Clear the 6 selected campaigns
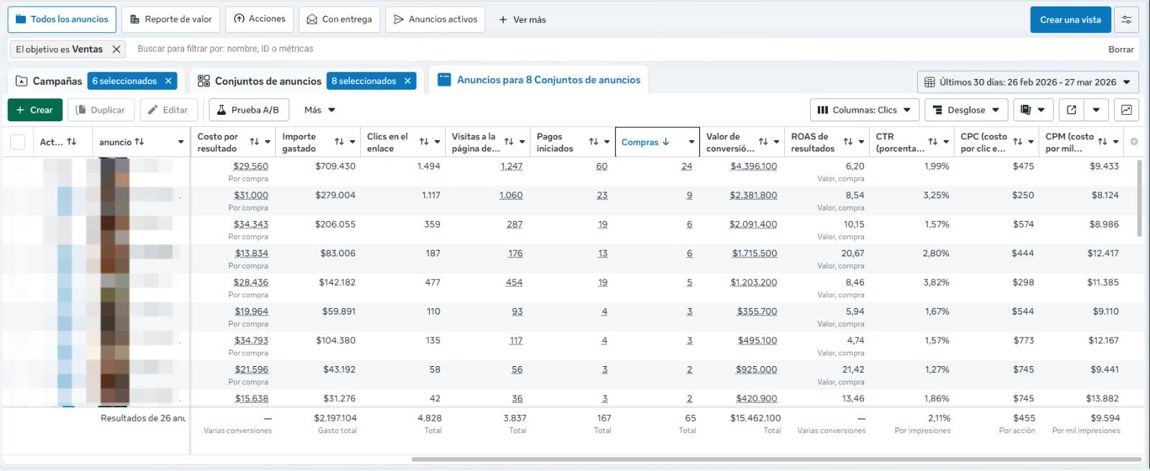The width and height of the screenshot is (1150, 471). pyautogui.click(x=168, y=81)
